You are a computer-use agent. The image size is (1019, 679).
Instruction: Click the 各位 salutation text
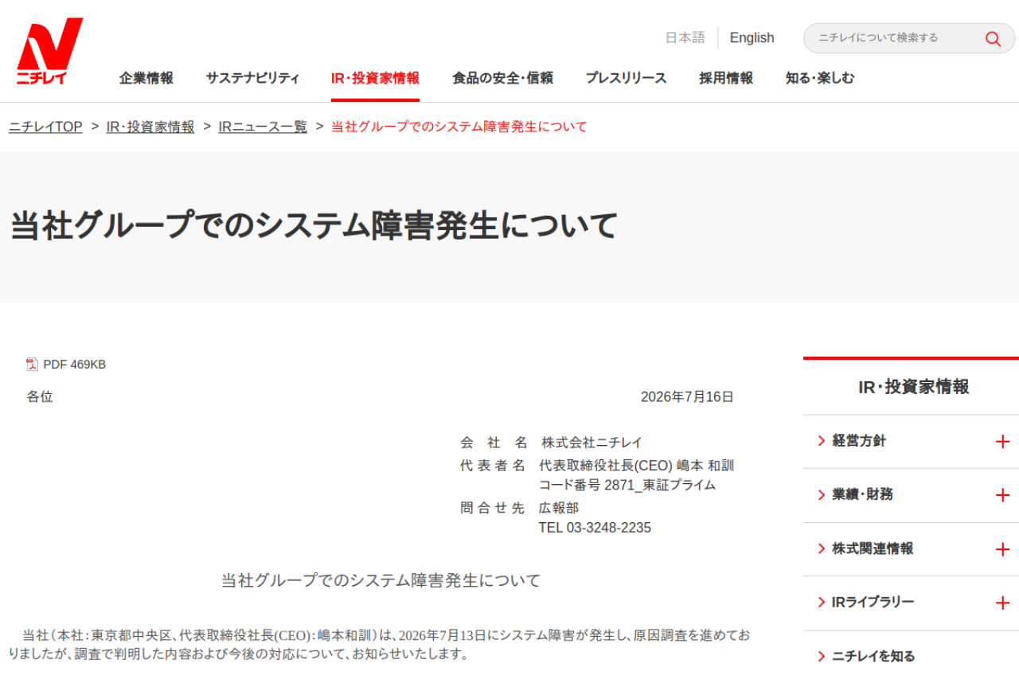point(40,396)
